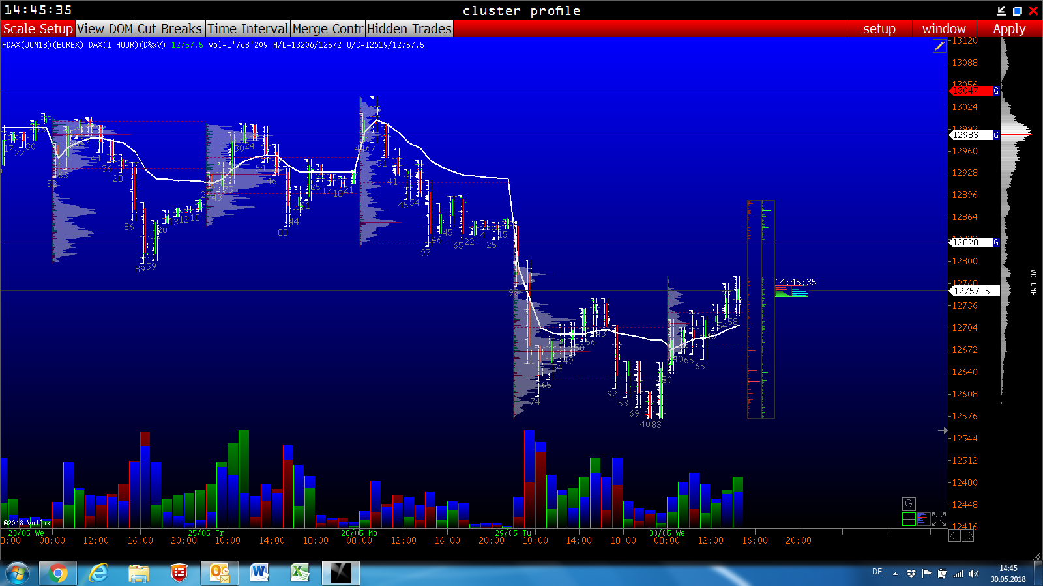The image size is (1043, 586).
Task: Click the 25/05 Fr date label
Action: 206,533
